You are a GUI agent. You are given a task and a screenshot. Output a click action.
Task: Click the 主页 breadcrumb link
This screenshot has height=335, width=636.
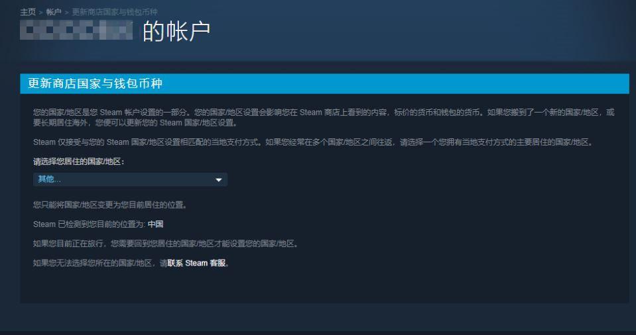(27, 13)
